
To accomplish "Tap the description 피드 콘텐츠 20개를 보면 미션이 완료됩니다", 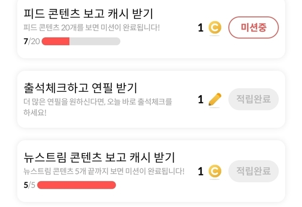I will 92,27.
